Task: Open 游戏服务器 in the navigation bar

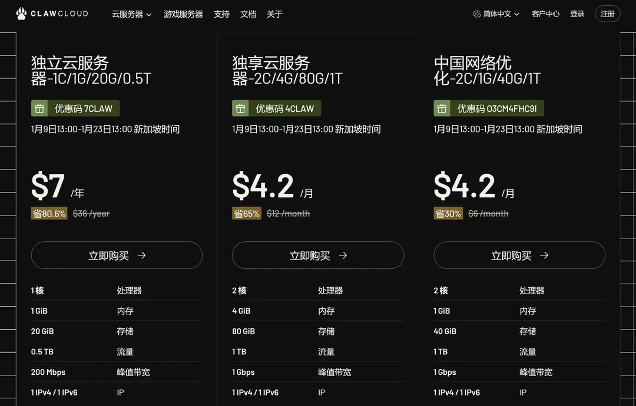Action: [183, 14]
